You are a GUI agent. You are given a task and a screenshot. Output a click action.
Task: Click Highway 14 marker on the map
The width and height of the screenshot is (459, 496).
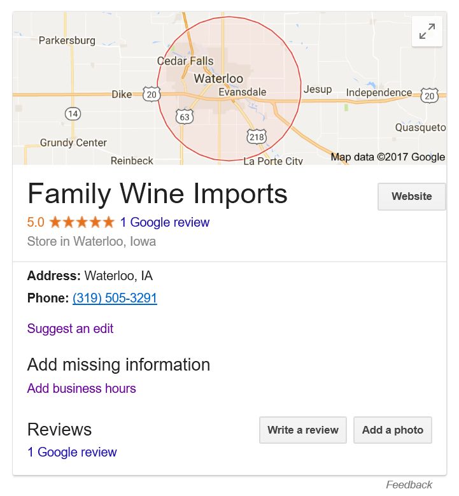pos(73,113)
